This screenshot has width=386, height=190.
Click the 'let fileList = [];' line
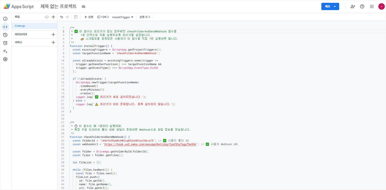coord(87,162)
